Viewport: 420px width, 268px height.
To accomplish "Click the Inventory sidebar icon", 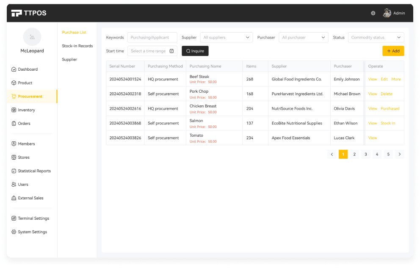I will 14,110.
